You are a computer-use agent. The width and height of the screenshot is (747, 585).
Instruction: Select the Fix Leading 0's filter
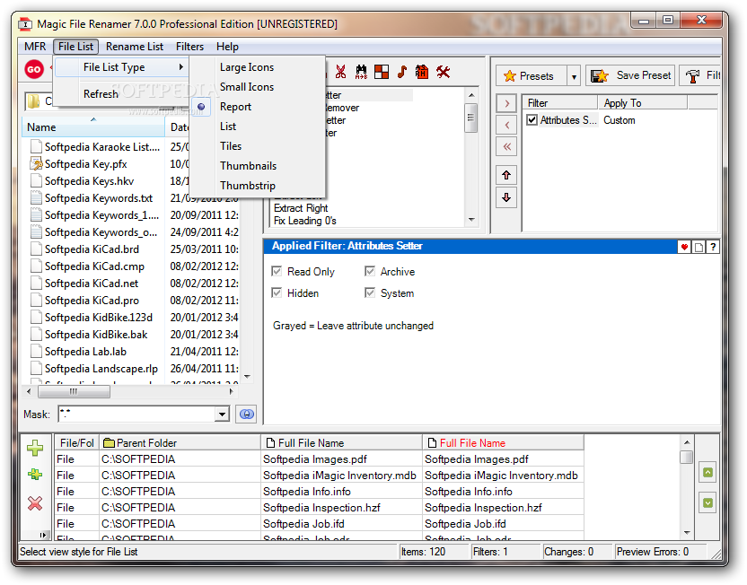(305, 221)
